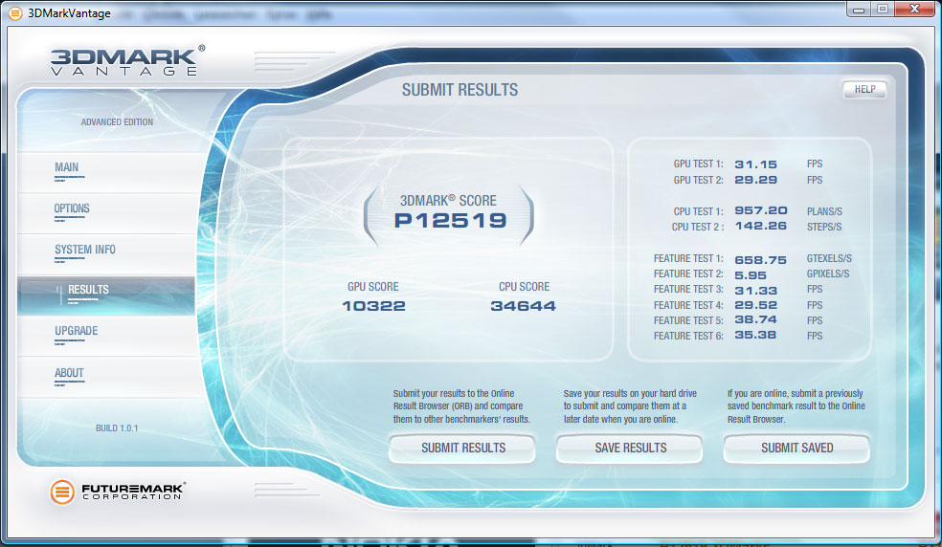Click the 3DMark Vantage logo

[x=127, y=61]
